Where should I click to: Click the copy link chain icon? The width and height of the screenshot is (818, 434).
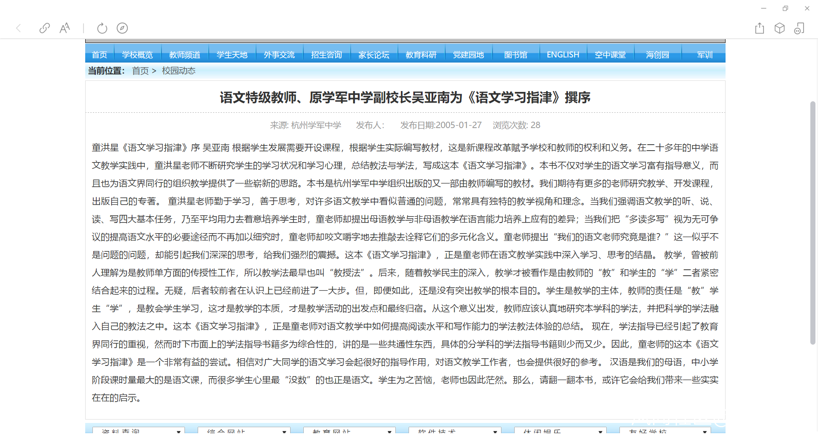pos(45,28)
